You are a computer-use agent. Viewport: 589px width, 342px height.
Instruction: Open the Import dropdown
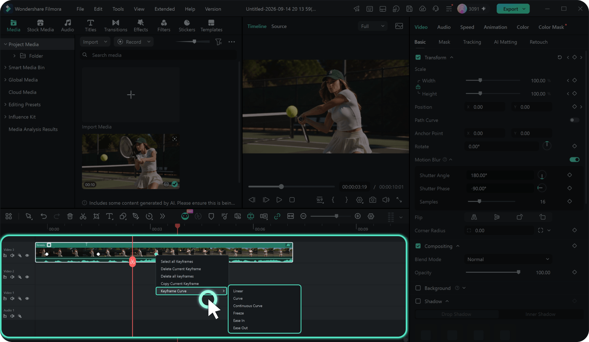(x=95, y=42)
